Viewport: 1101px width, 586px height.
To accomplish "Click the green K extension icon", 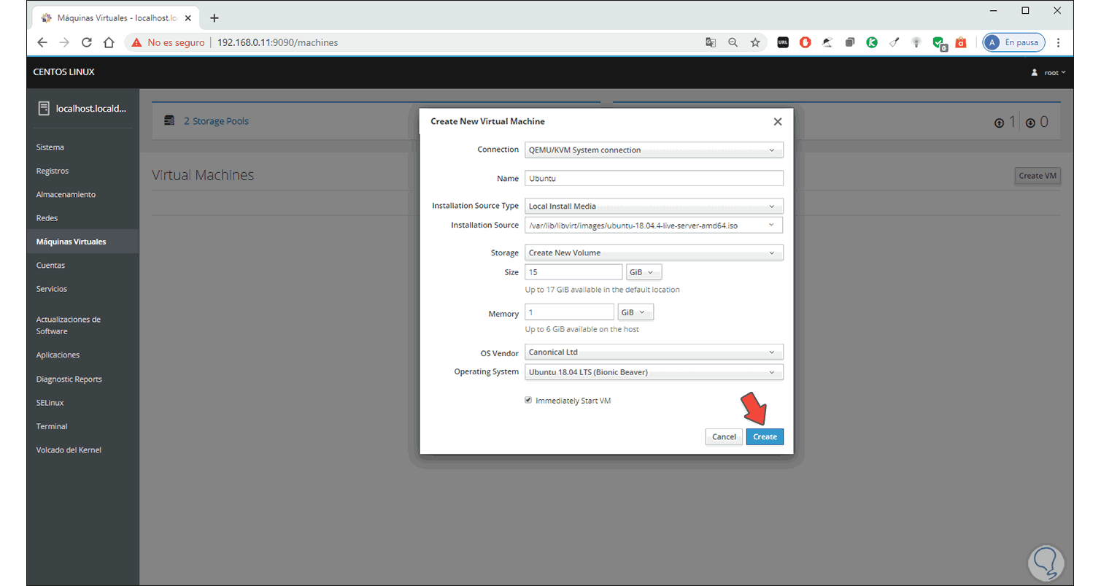I will point(872,42).
